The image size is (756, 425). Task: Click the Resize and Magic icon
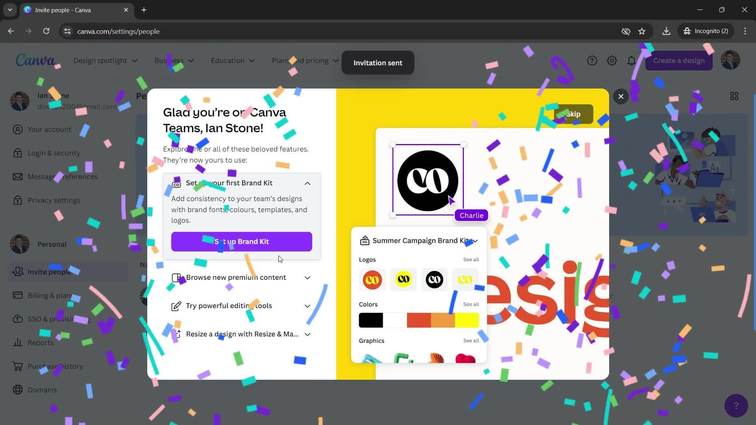click(x=177, y=334)
